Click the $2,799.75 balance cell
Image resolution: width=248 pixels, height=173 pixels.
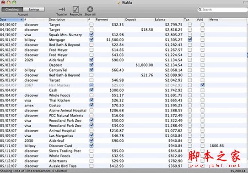(x=173, y=25)
